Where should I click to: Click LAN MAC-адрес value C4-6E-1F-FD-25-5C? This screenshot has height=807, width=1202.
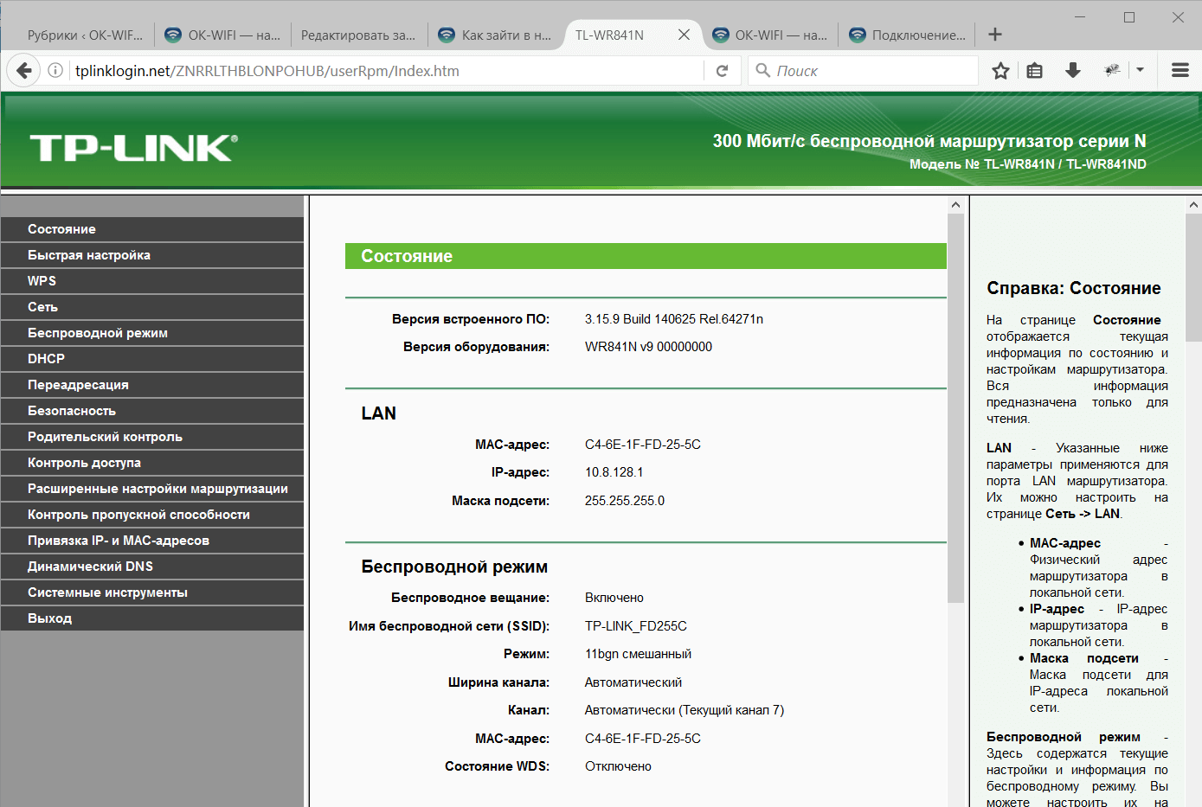coord(643,445)
